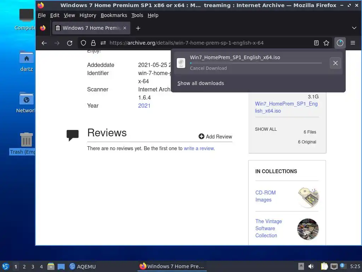The width and height of the screenshot is (362, 272).
Task: Click SHOW ALL files link
Action: pos(266,129)
